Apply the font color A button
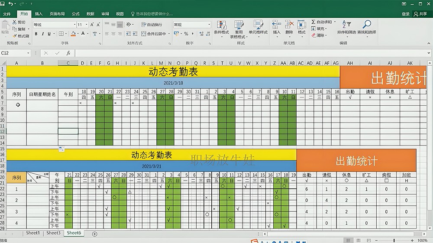This screenshot has height=243, width=433. click(83, 34)
